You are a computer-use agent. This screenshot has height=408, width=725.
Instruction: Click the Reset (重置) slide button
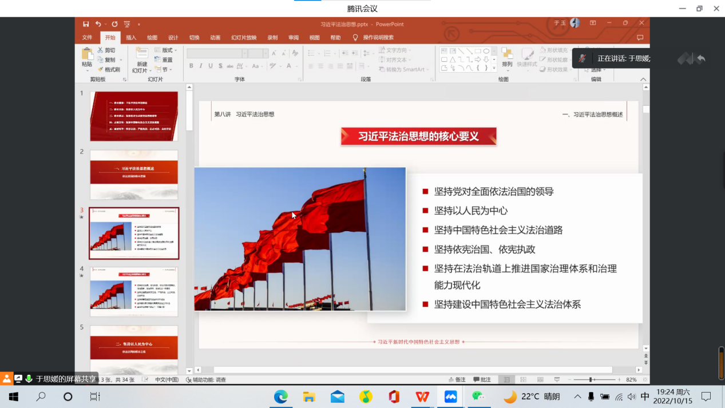pyautogui.click(x=164, y=60)
